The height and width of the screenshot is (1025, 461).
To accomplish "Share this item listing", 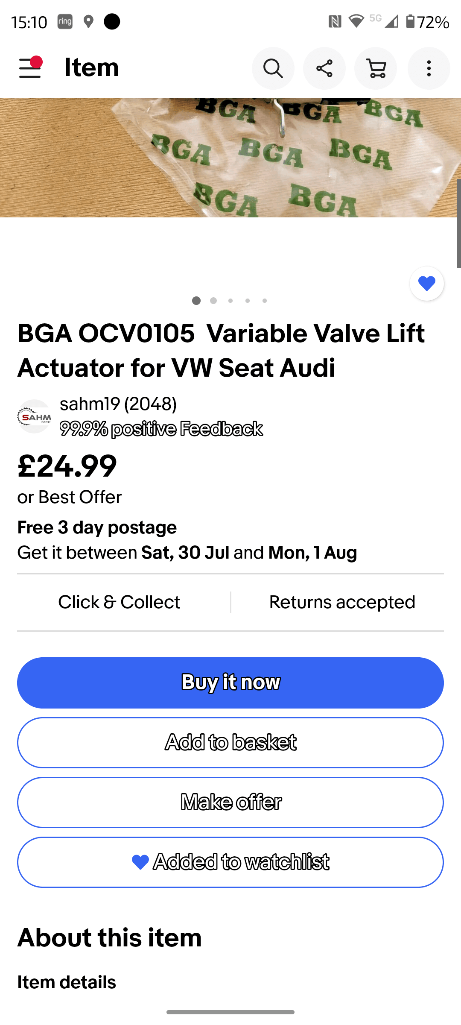I will [324, 68].
